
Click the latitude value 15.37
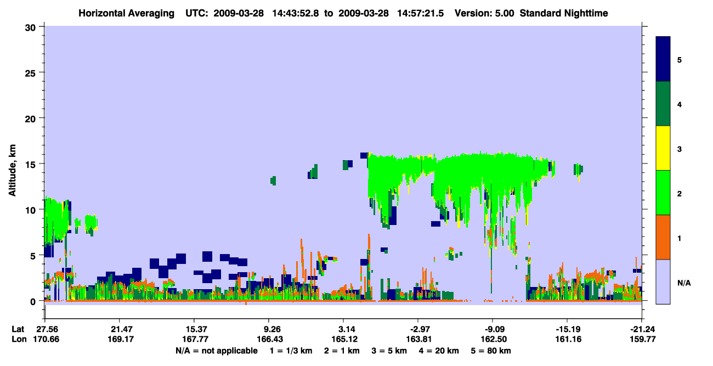pyautogui.click(x=194, y=329)
